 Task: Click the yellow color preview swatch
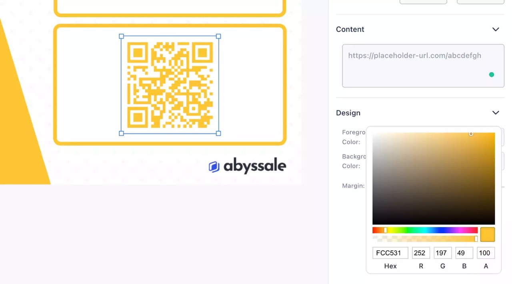(x=488, y=234)
